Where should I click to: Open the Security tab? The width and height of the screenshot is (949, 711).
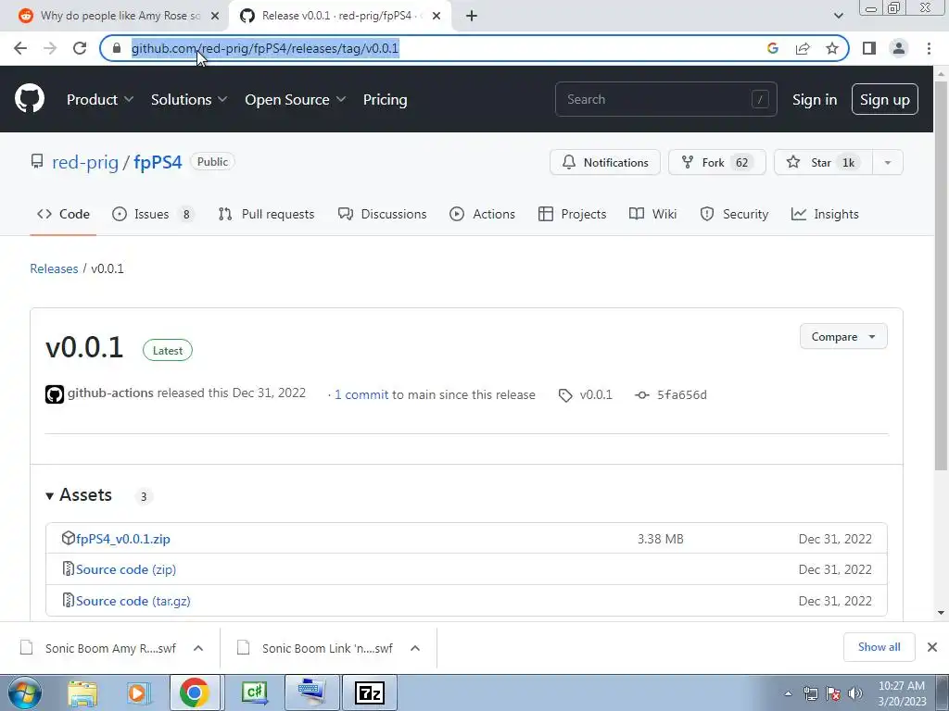pos(734,214)
